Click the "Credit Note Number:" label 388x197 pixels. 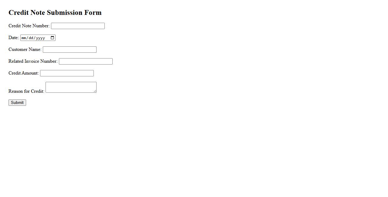29,26
